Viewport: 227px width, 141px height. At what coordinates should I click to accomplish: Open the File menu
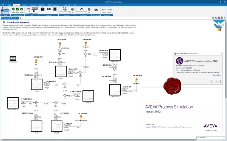coord(3,5)
